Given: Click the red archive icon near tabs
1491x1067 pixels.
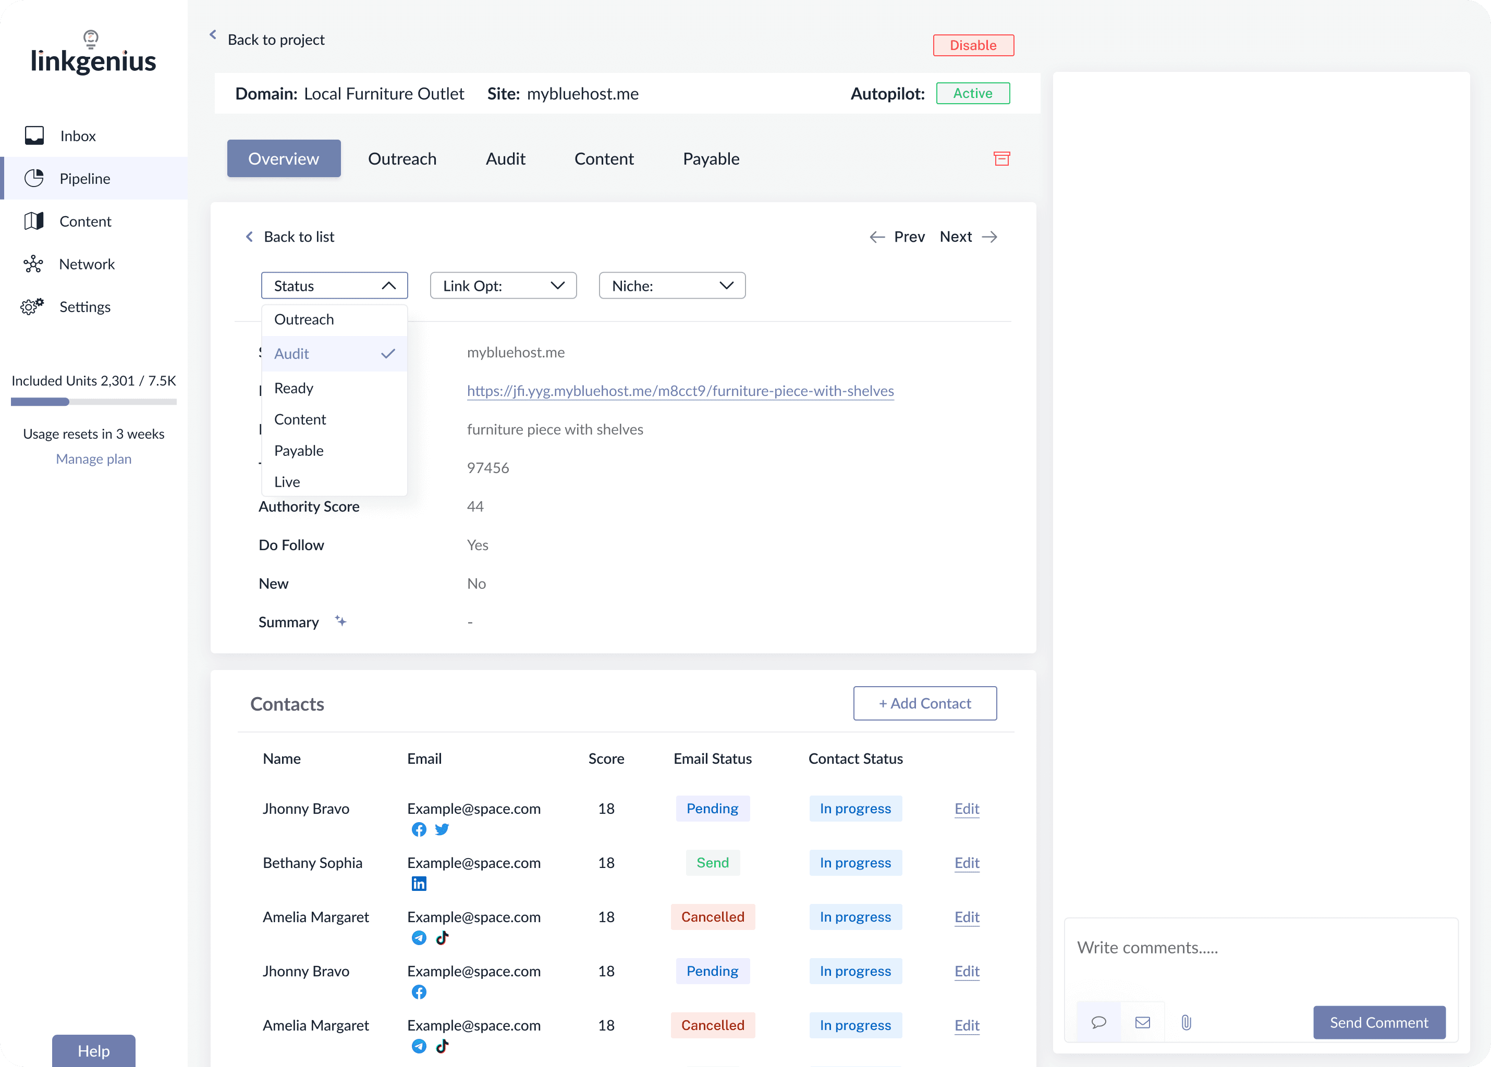Looking at the screenshot, I should click(x=1001, y=158).
